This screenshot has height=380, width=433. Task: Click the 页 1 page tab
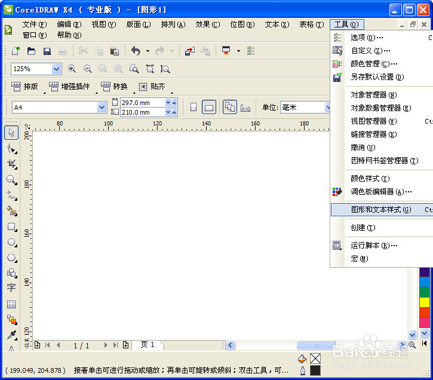pos(147,345)
